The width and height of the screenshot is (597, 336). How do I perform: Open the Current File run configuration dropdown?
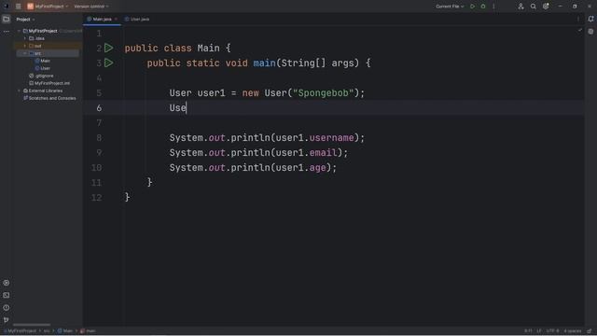[x=450, y=7]
